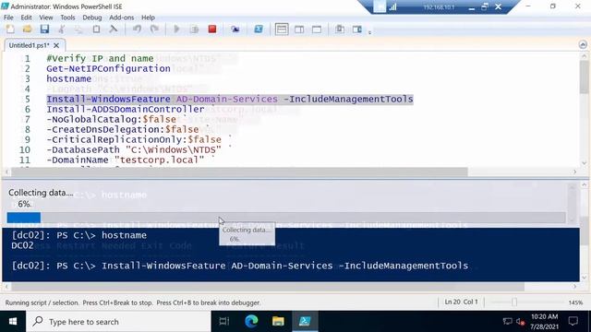Show the command window icon
Screen dimensions: 591x332
340,29
